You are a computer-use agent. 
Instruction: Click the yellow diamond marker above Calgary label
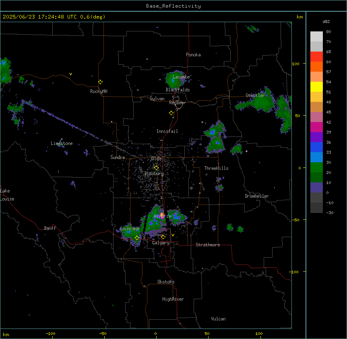163,237
